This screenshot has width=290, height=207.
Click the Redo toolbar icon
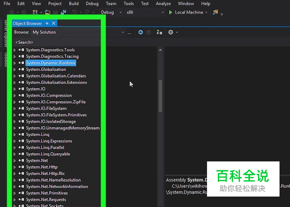87,12
